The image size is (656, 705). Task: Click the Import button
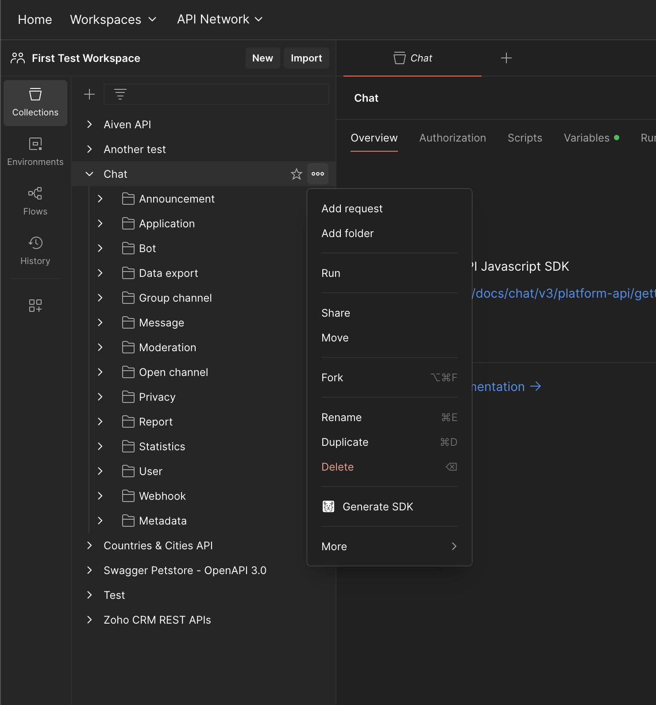tap(306, 58)
